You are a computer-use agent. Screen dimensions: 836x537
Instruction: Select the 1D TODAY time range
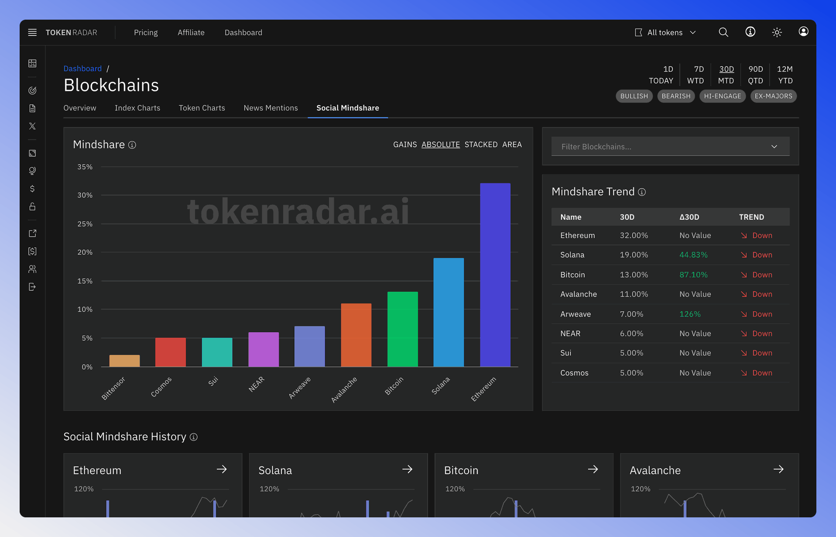coord(661,75)
